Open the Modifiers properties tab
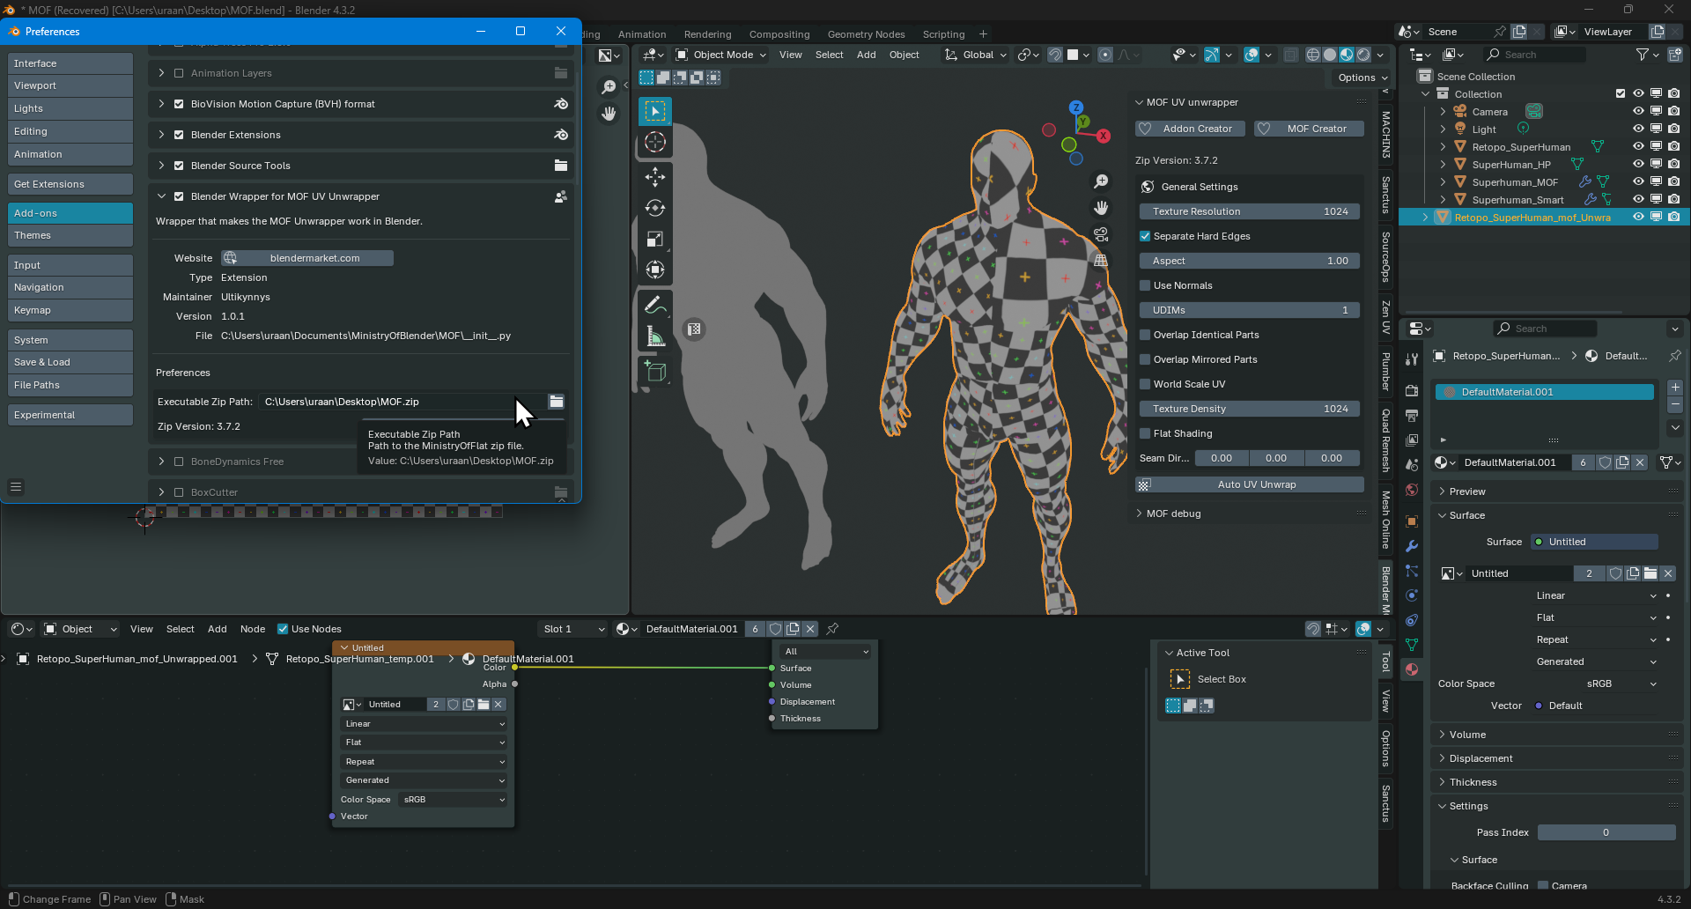The image size is (1691, 909). point(1412,546)
